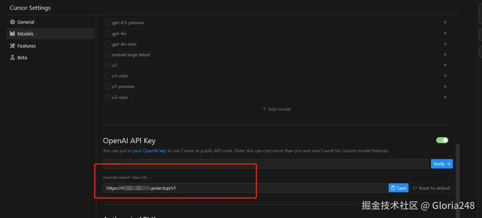Remove the gpt-4o-mini model with its X
Image resolution: width=482 pixels, height=218 pixels.
click(445, 44)
